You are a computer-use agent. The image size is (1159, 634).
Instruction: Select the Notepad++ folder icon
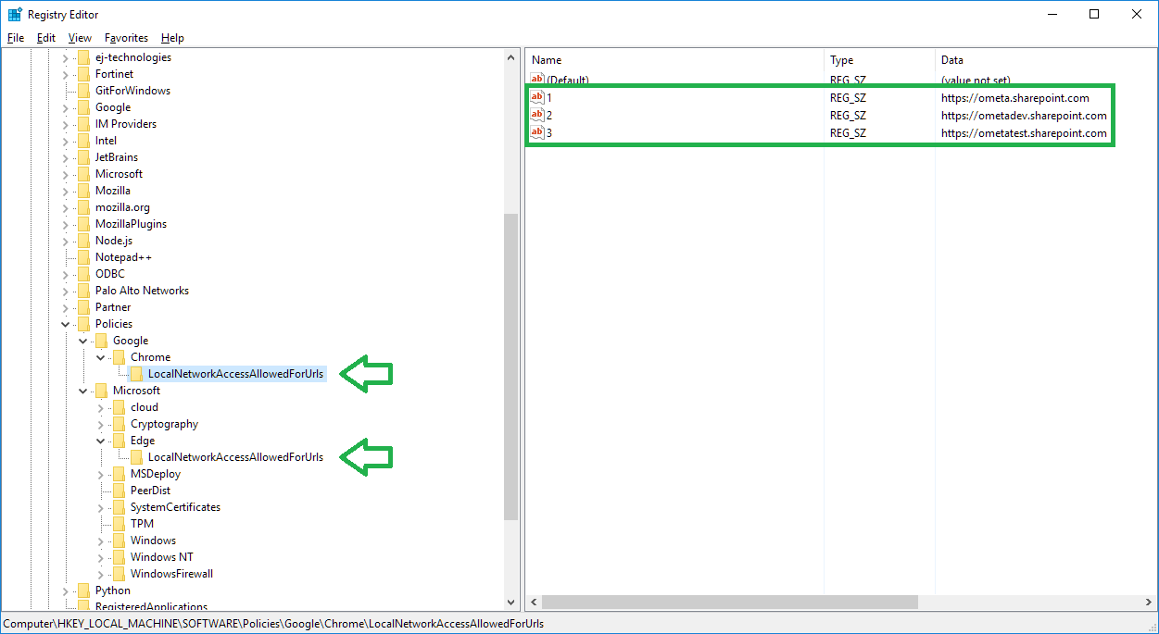pos(83,257)
